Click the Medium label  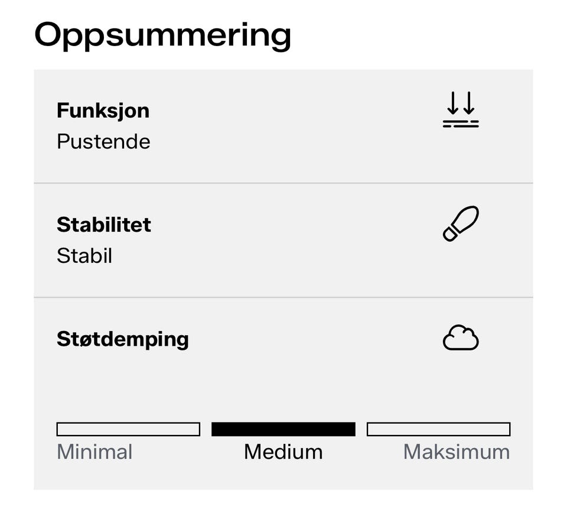click(283, 452)
